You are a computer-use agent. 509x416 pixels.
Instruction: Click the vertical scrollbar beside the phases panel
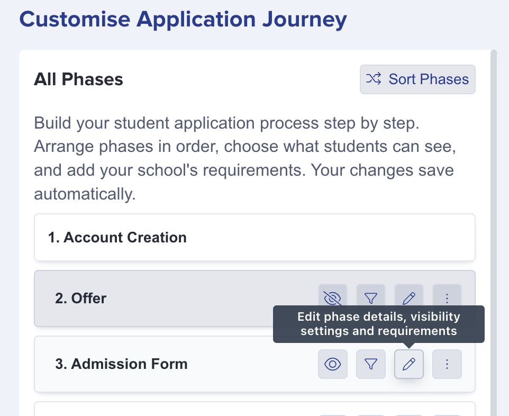494,233
